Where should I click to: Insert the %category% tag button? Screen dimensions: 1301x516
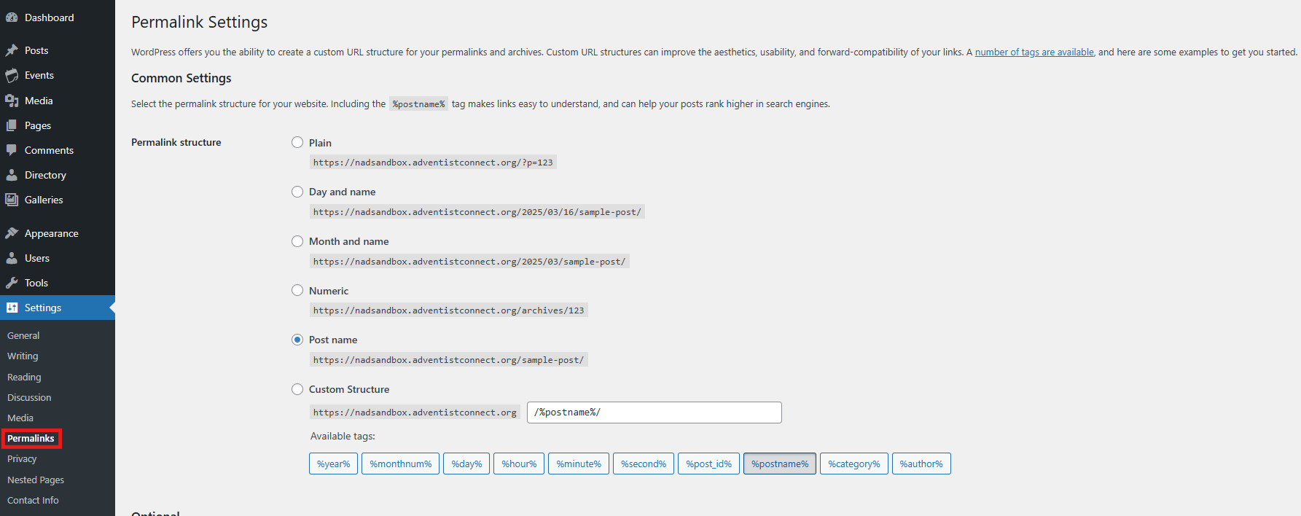pos(853,464)
